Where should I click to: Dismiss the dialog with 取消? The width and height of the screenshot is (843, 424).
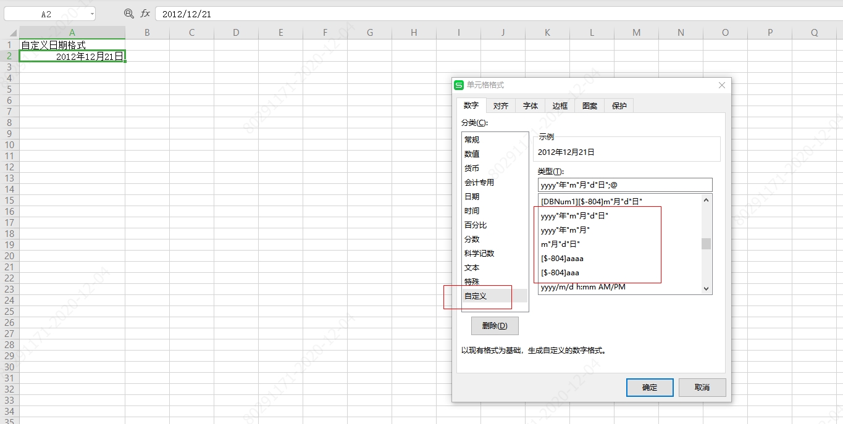(702, 388)
